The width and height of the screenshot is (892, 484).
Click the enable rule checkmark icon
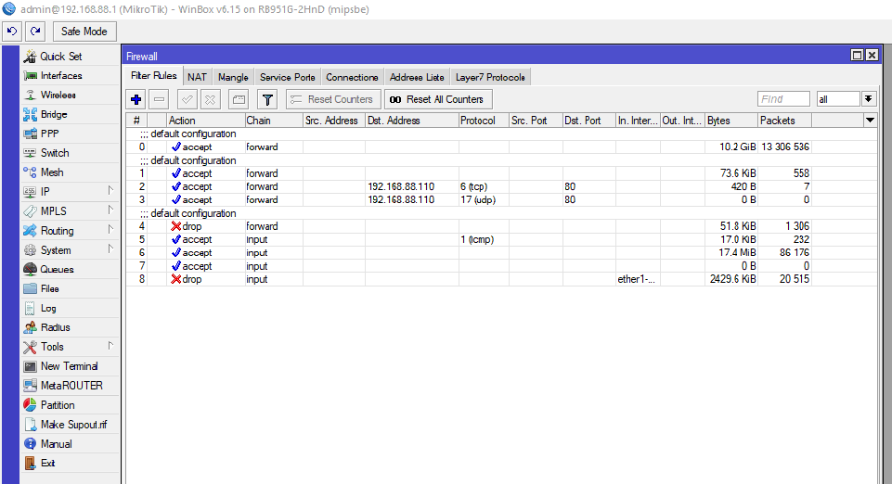click(x=187, y=99)
